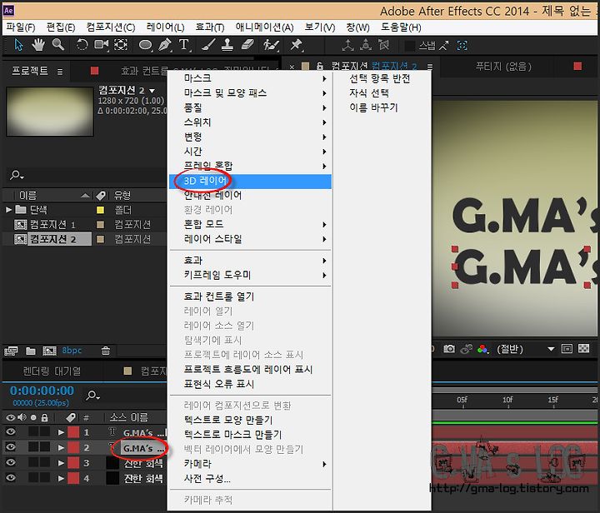Viewport: 600px width, 513px height.
Task: Open the 마스크 submenu
Action: [250, 78]
